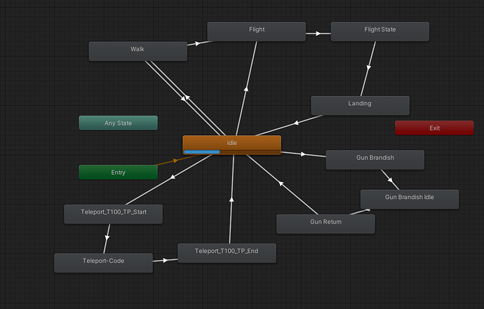Screen dimensions: 484x309
Task: Select the transition arrow from Idle to Gun Brandish
Action: (x=304, y=154)
